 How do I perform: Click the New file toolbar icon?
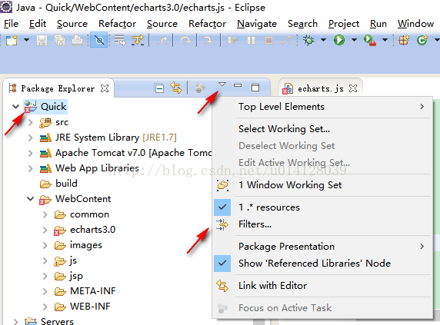pyautogui.click(x=12, y=41)
